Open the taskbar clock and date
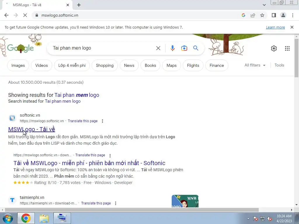The image size is (299, 224). [284, 218]
